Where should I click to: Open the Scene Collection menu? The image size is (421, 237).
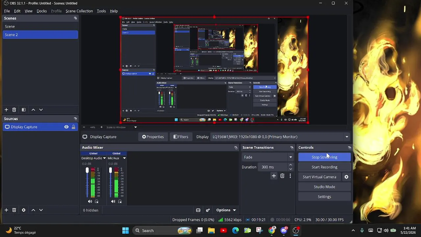click(79, 11)
